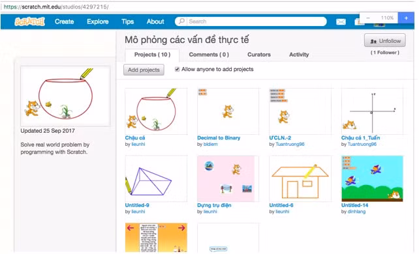Click the Chậu cá title link
419x254 pixels.
[135, 138]
